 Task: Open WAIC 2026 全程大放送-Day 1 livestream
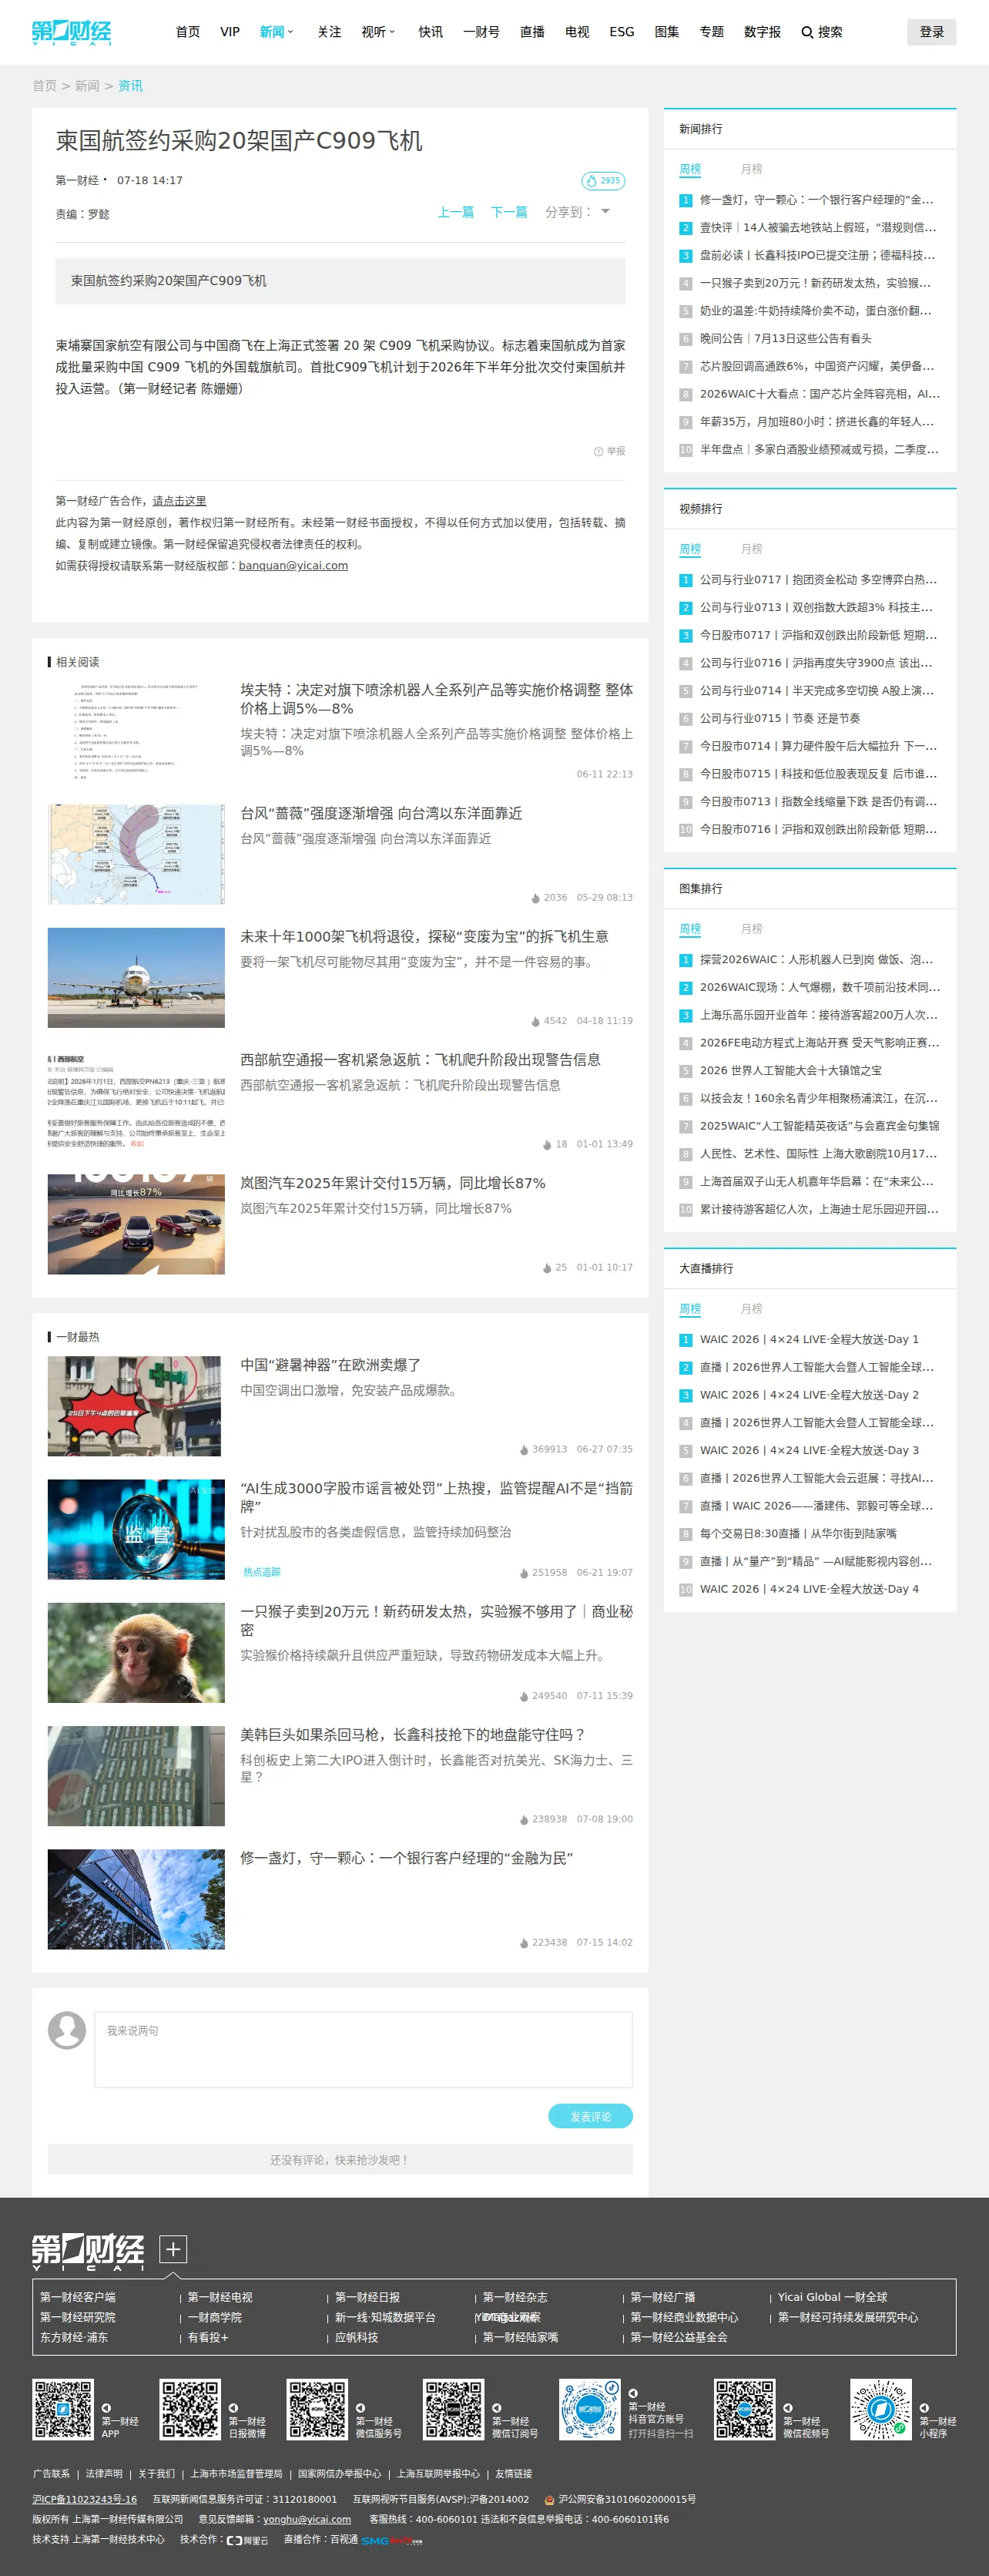(x=809, y=1339)
